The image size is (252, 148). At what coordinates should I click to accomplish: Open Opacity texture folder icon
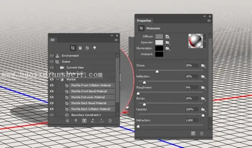tap(203, 109)
